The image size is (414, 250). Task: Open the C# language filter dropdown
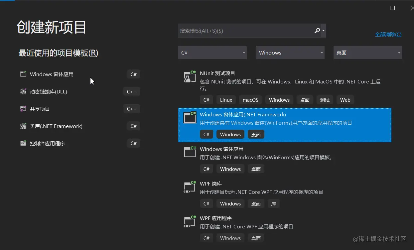coord(212,53)
